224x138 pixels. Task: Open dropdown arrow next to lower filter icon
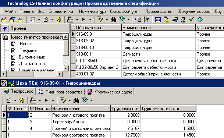coord(70,100)
